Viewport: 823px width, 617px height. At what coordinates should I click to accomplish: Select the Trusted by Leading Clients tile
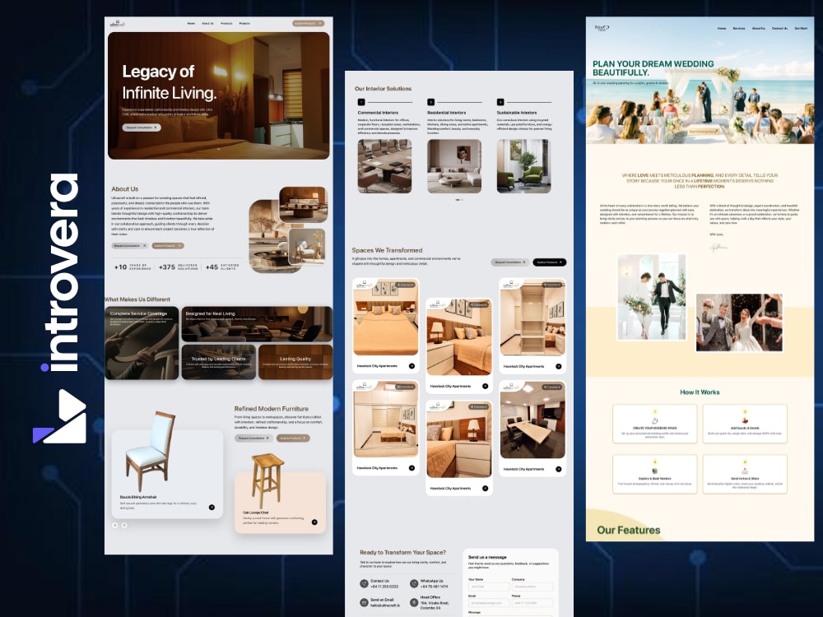(218, 362)
